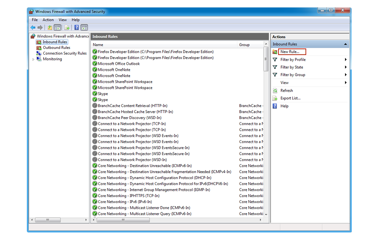Open the Filter by State submenu arrow

345,67
